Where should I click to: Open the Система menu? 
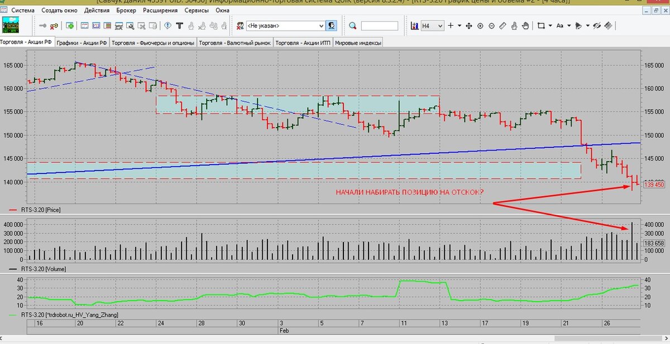(22, 11)
